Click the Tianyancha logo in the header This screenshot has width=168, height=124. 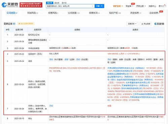click(10, 5)
